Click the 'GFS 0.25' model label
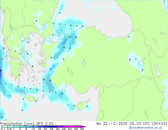168x130 pixels. coord(45,124)
